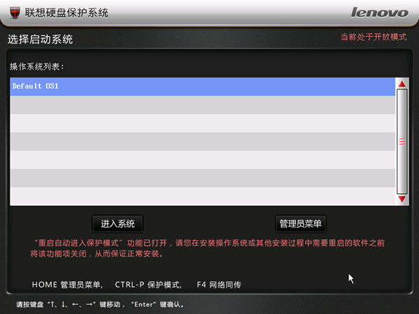Click the CTRL-P 保护模式 shortcut hint
Viewport: 419px width, 314px height.
pyautogui.click(x=148, y=285)
